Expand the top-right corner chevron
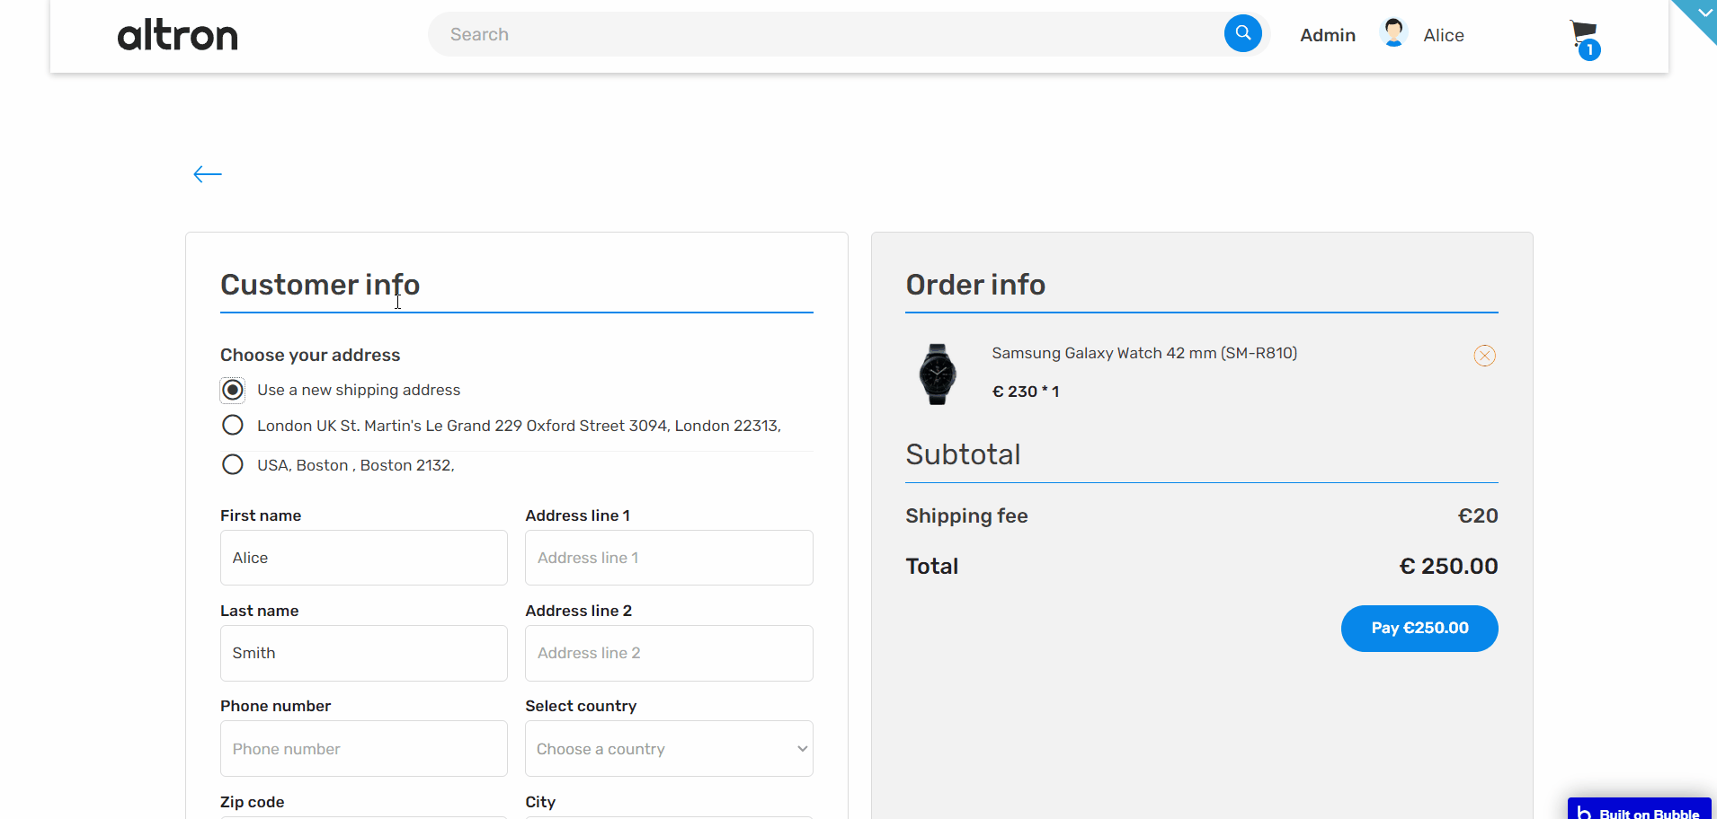The height and width of the screenshot is (819, 1717). click(x=1703, y=13)
